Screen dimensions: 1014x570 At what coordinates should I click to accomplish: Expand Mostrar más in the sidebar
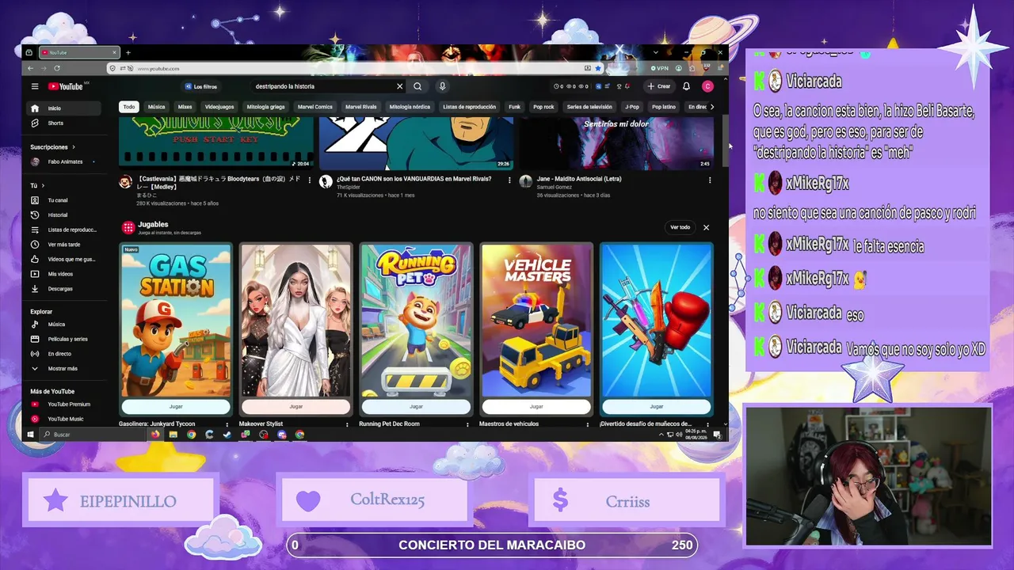click(63, 368)
